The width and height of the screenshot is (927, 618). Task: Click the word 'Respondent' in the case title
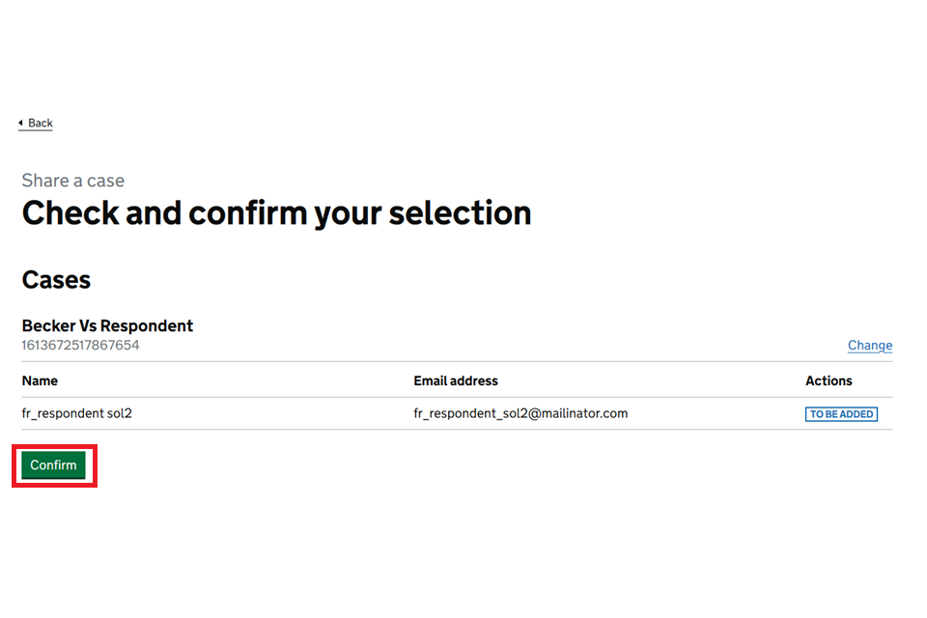click(x=147, y=326)
